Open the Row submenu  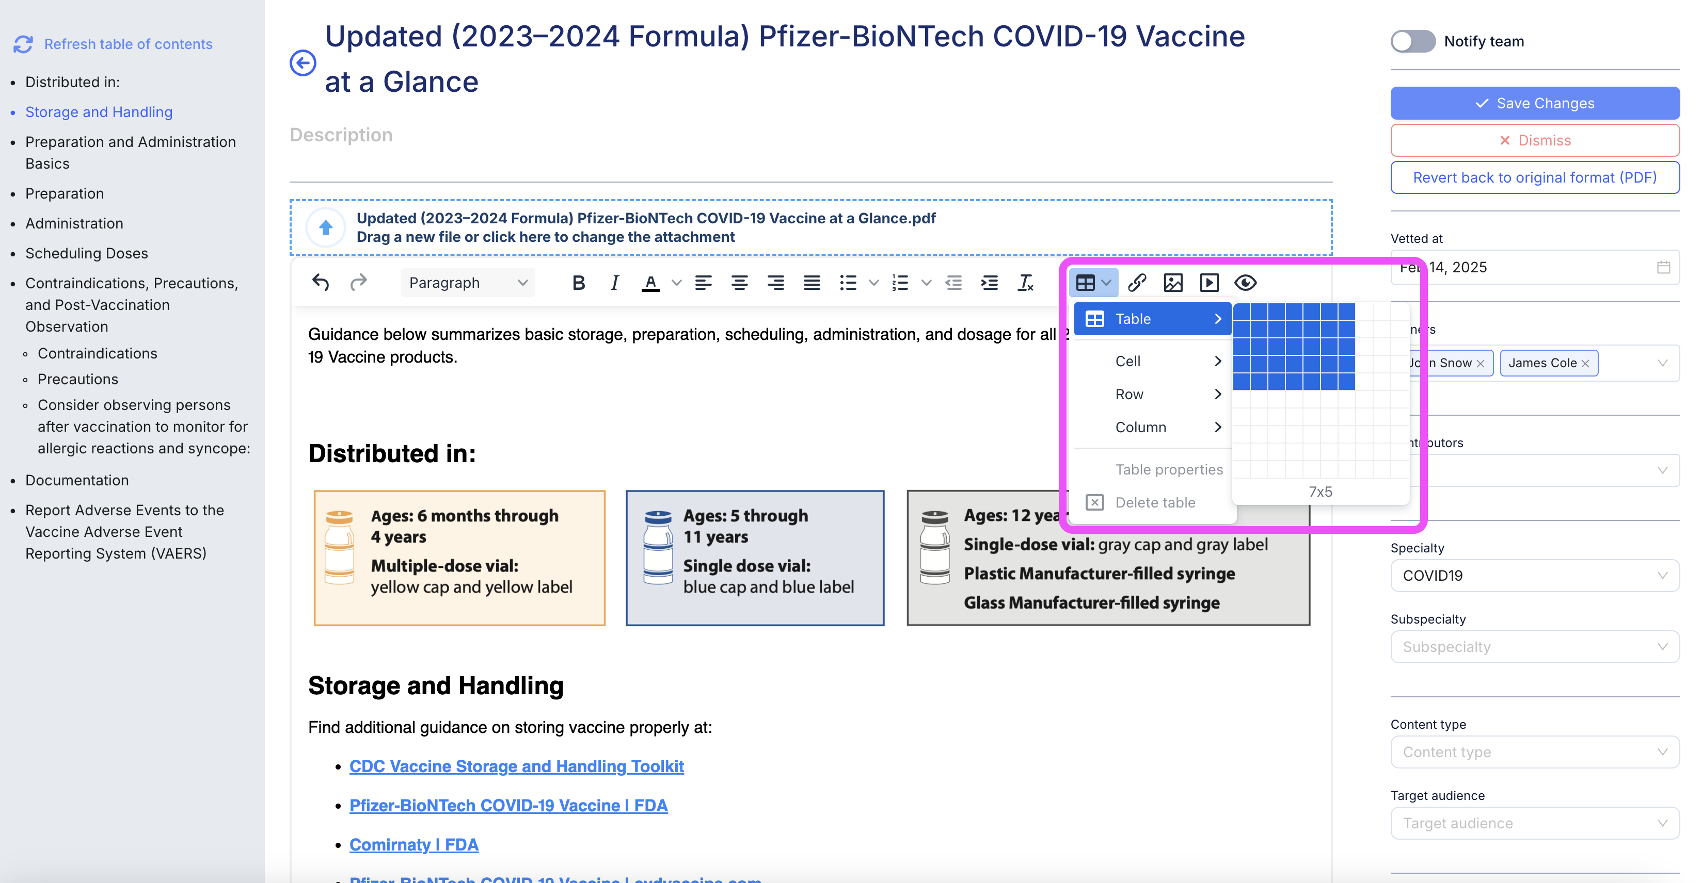pyautogui.click(x=1152, y=394)
